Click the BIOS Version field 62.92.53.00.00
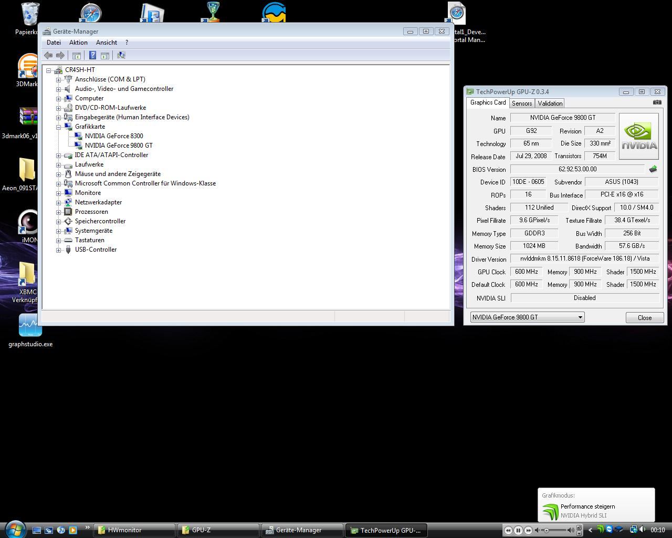 (577, 169)
